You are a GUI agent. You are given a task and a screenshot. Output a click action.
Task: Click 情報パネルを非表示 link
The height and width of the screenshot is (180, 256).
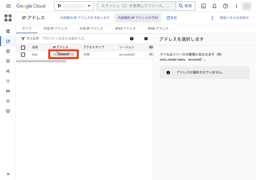pos(234,18)
